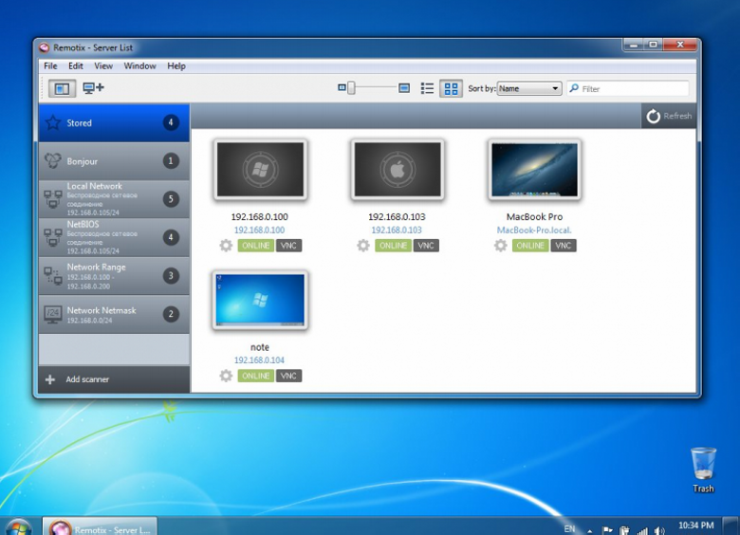The image size is (740, 535).
Task: Open the Edit menu
Action: coord(76,66)
